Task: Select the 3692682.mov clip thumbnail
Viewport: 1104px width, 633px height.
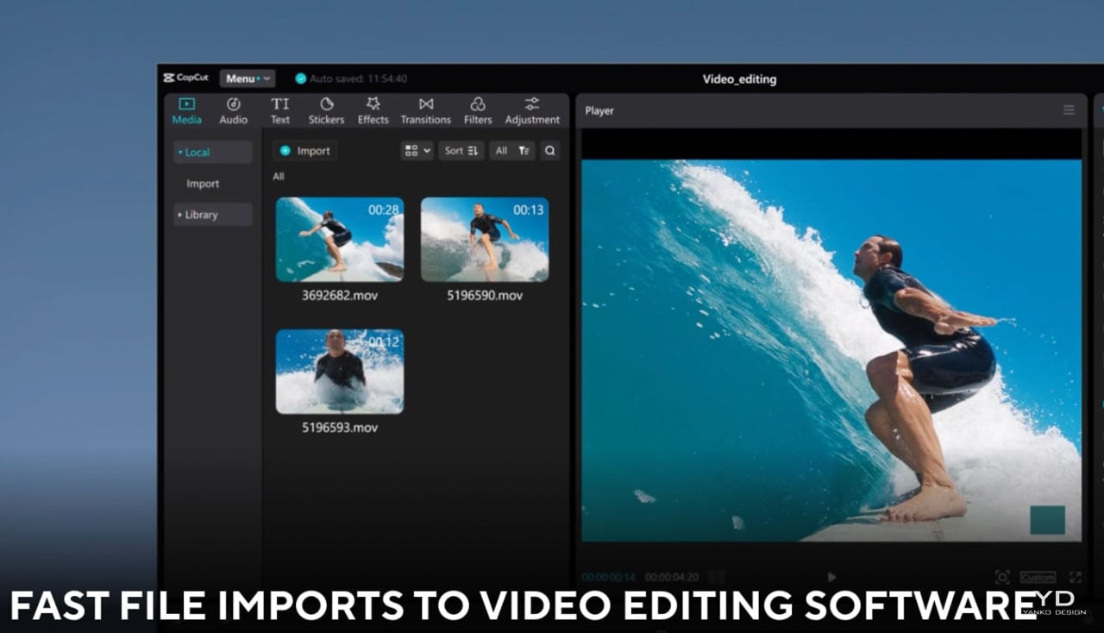Action: (x=339, y=240)
